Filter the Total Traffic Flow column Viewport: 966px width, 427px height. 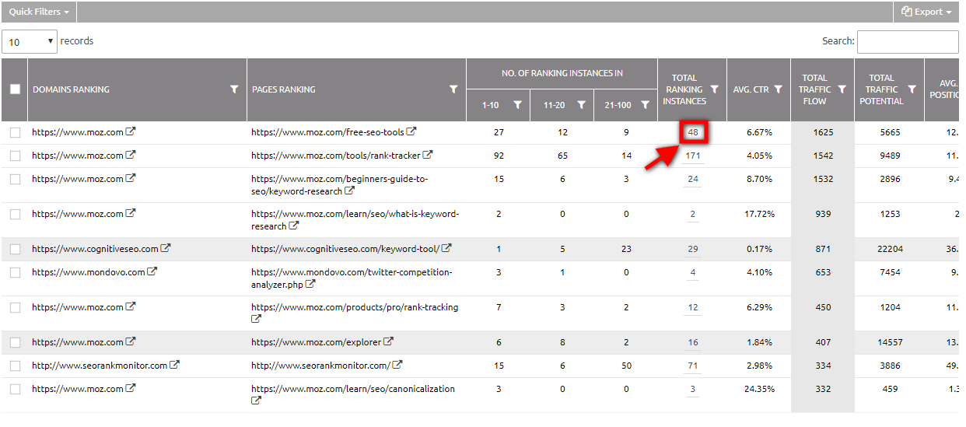(842, 89)
